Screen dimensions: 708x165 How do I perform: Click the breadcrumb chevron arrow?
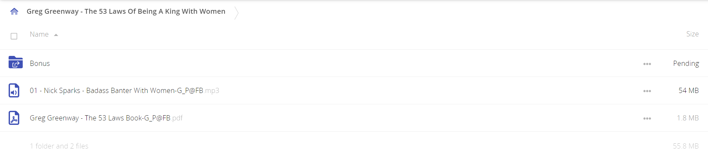(x=236, y=13)
